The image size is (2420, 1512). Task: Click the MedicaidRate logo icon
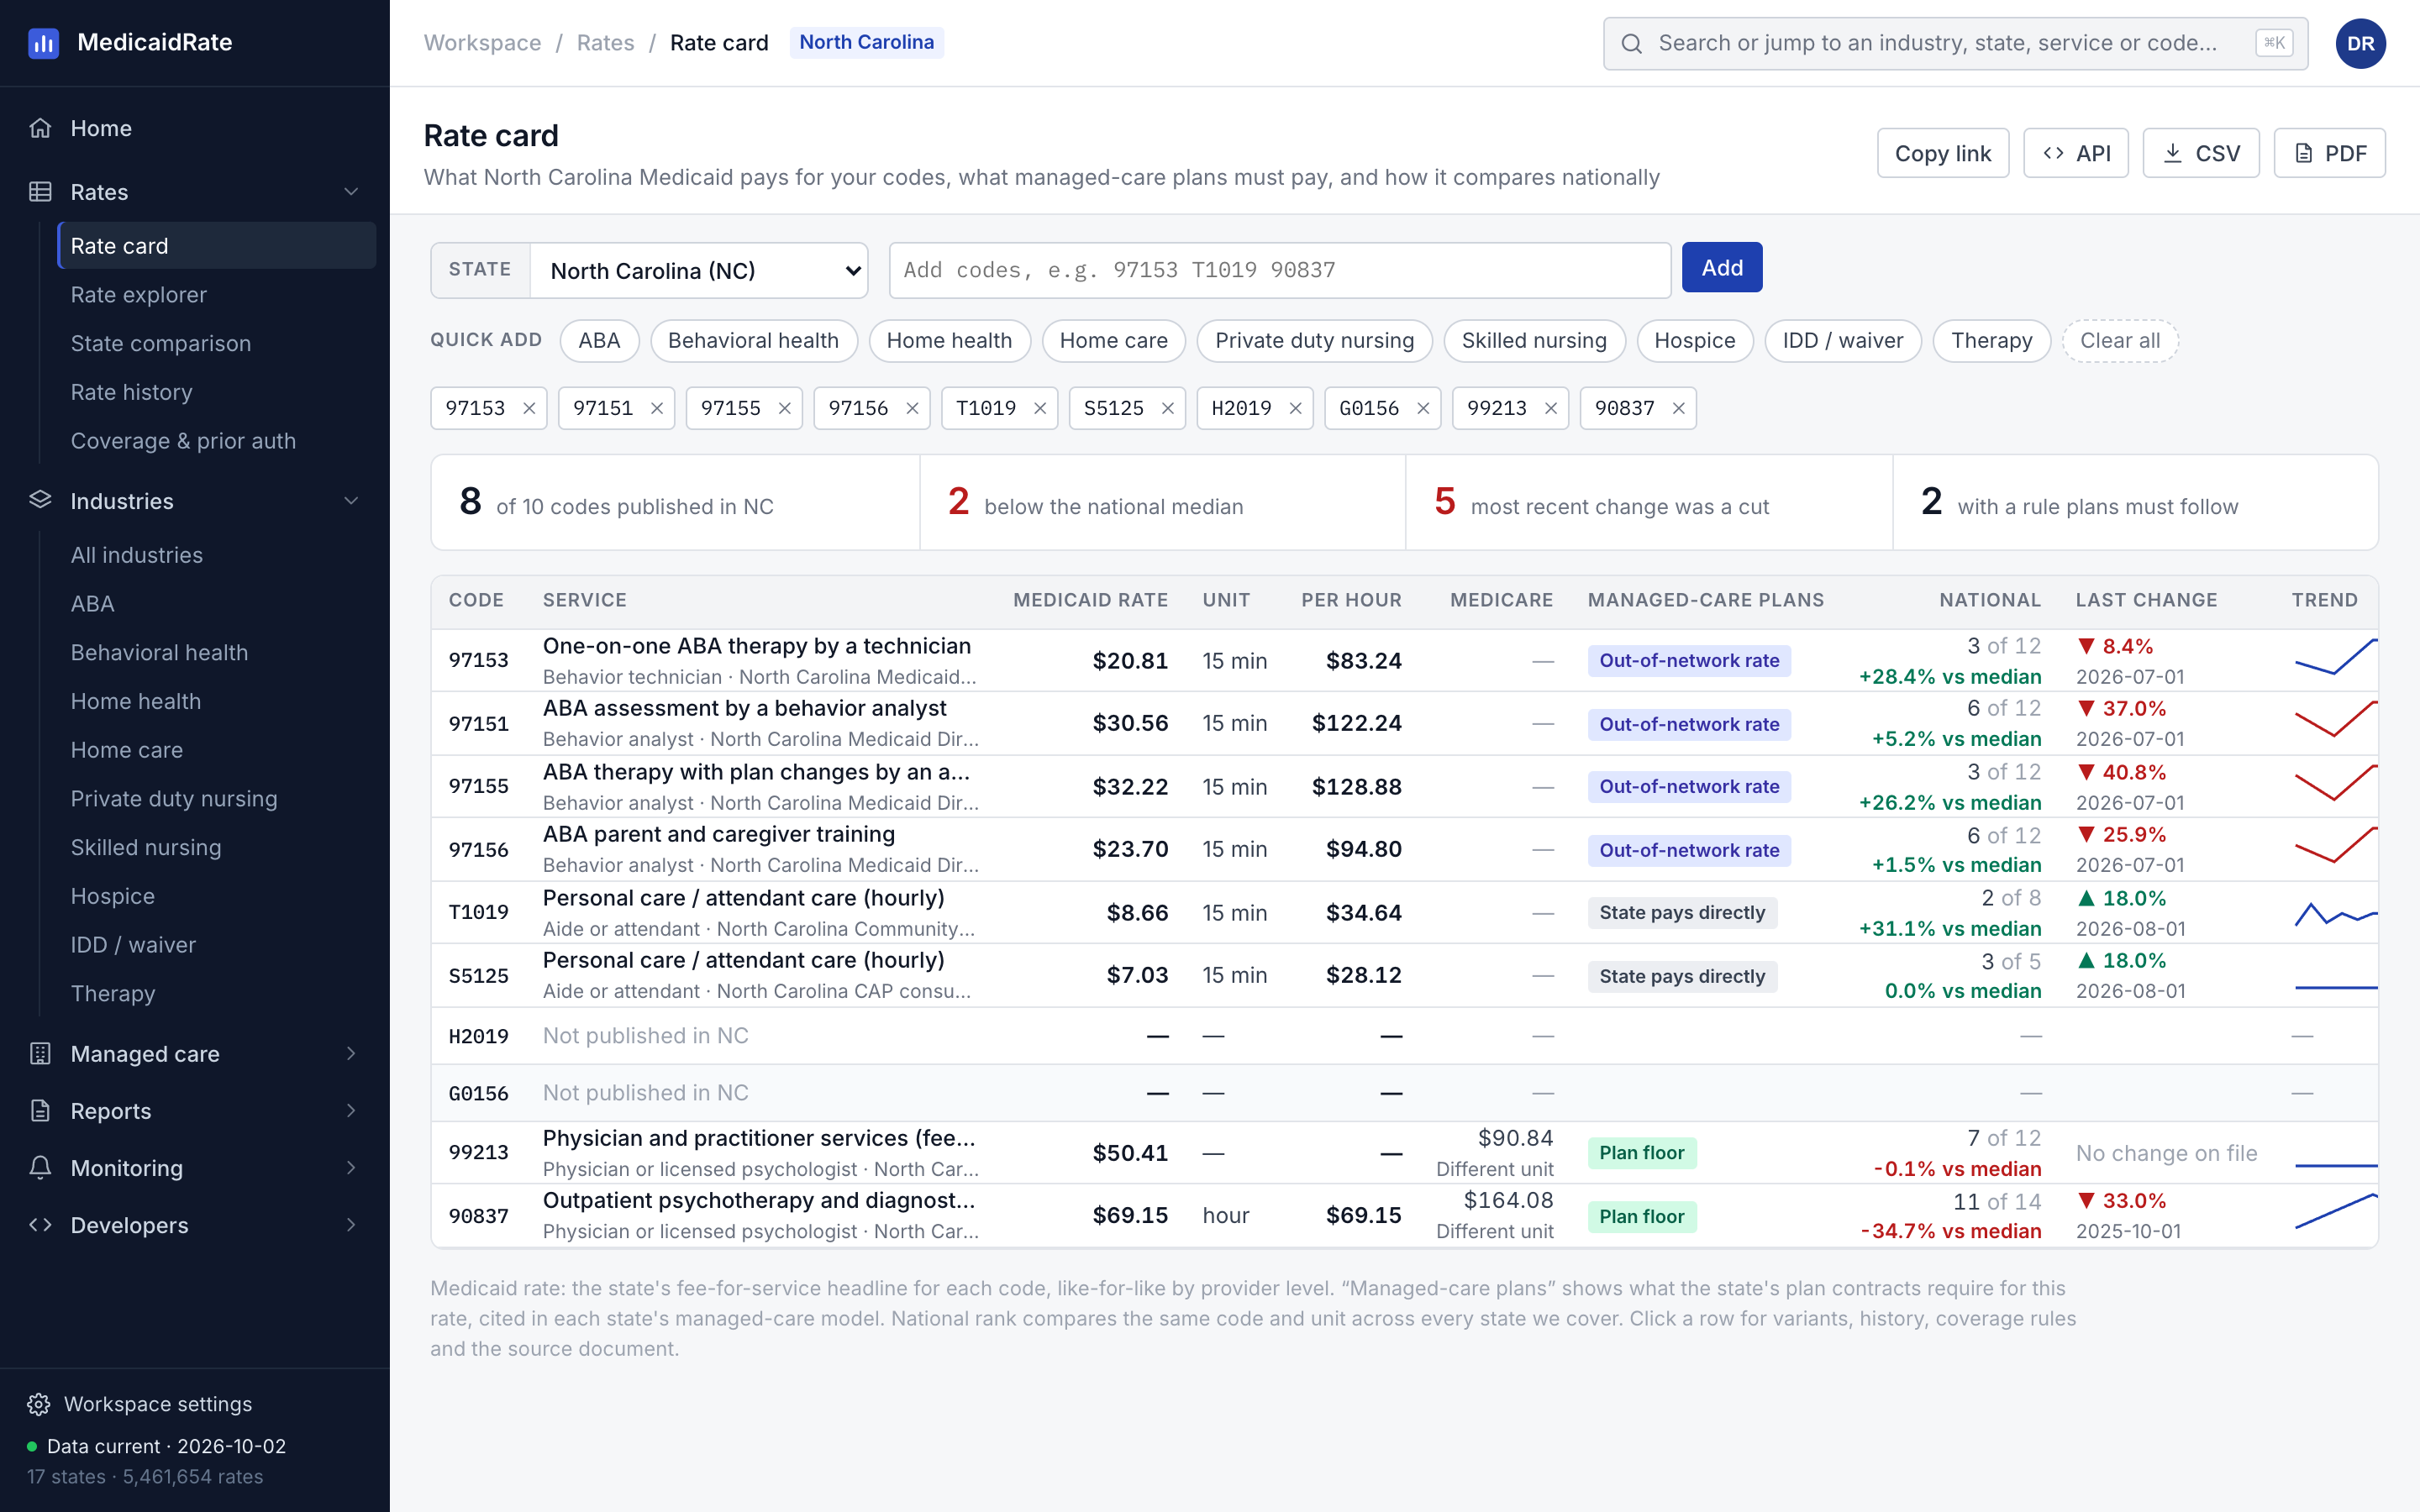pos(43,43)
